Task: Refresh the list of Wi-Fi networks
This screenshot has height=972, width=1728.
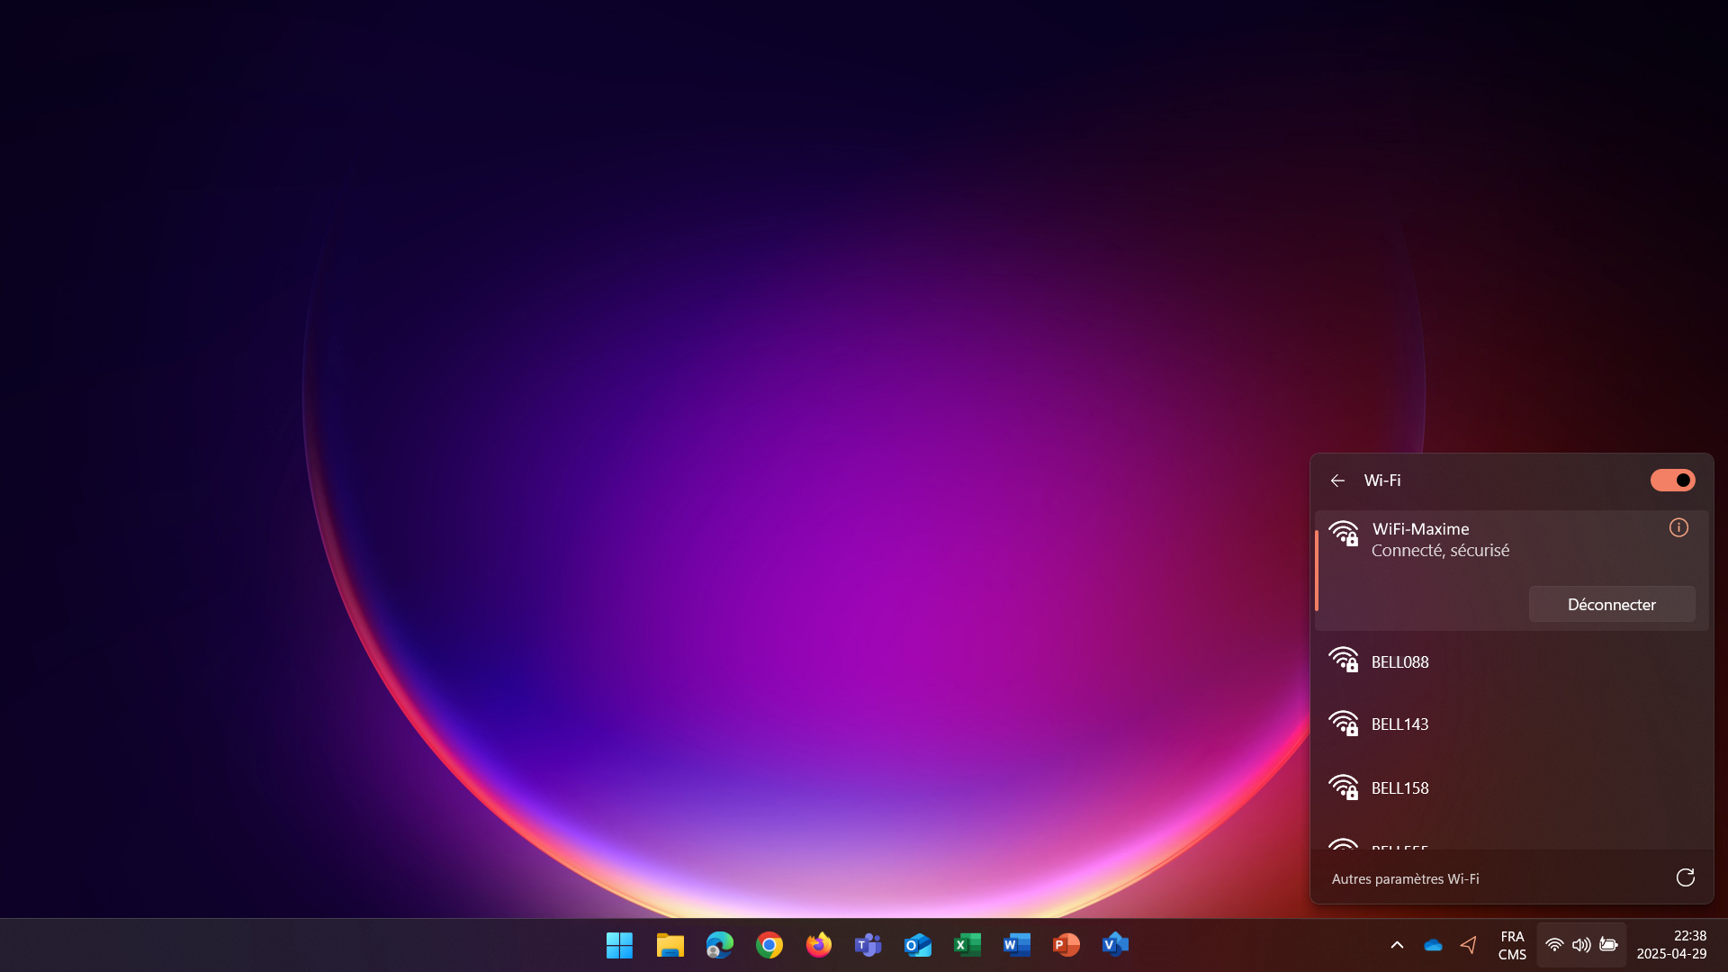Action: (x=1686, y=877)
